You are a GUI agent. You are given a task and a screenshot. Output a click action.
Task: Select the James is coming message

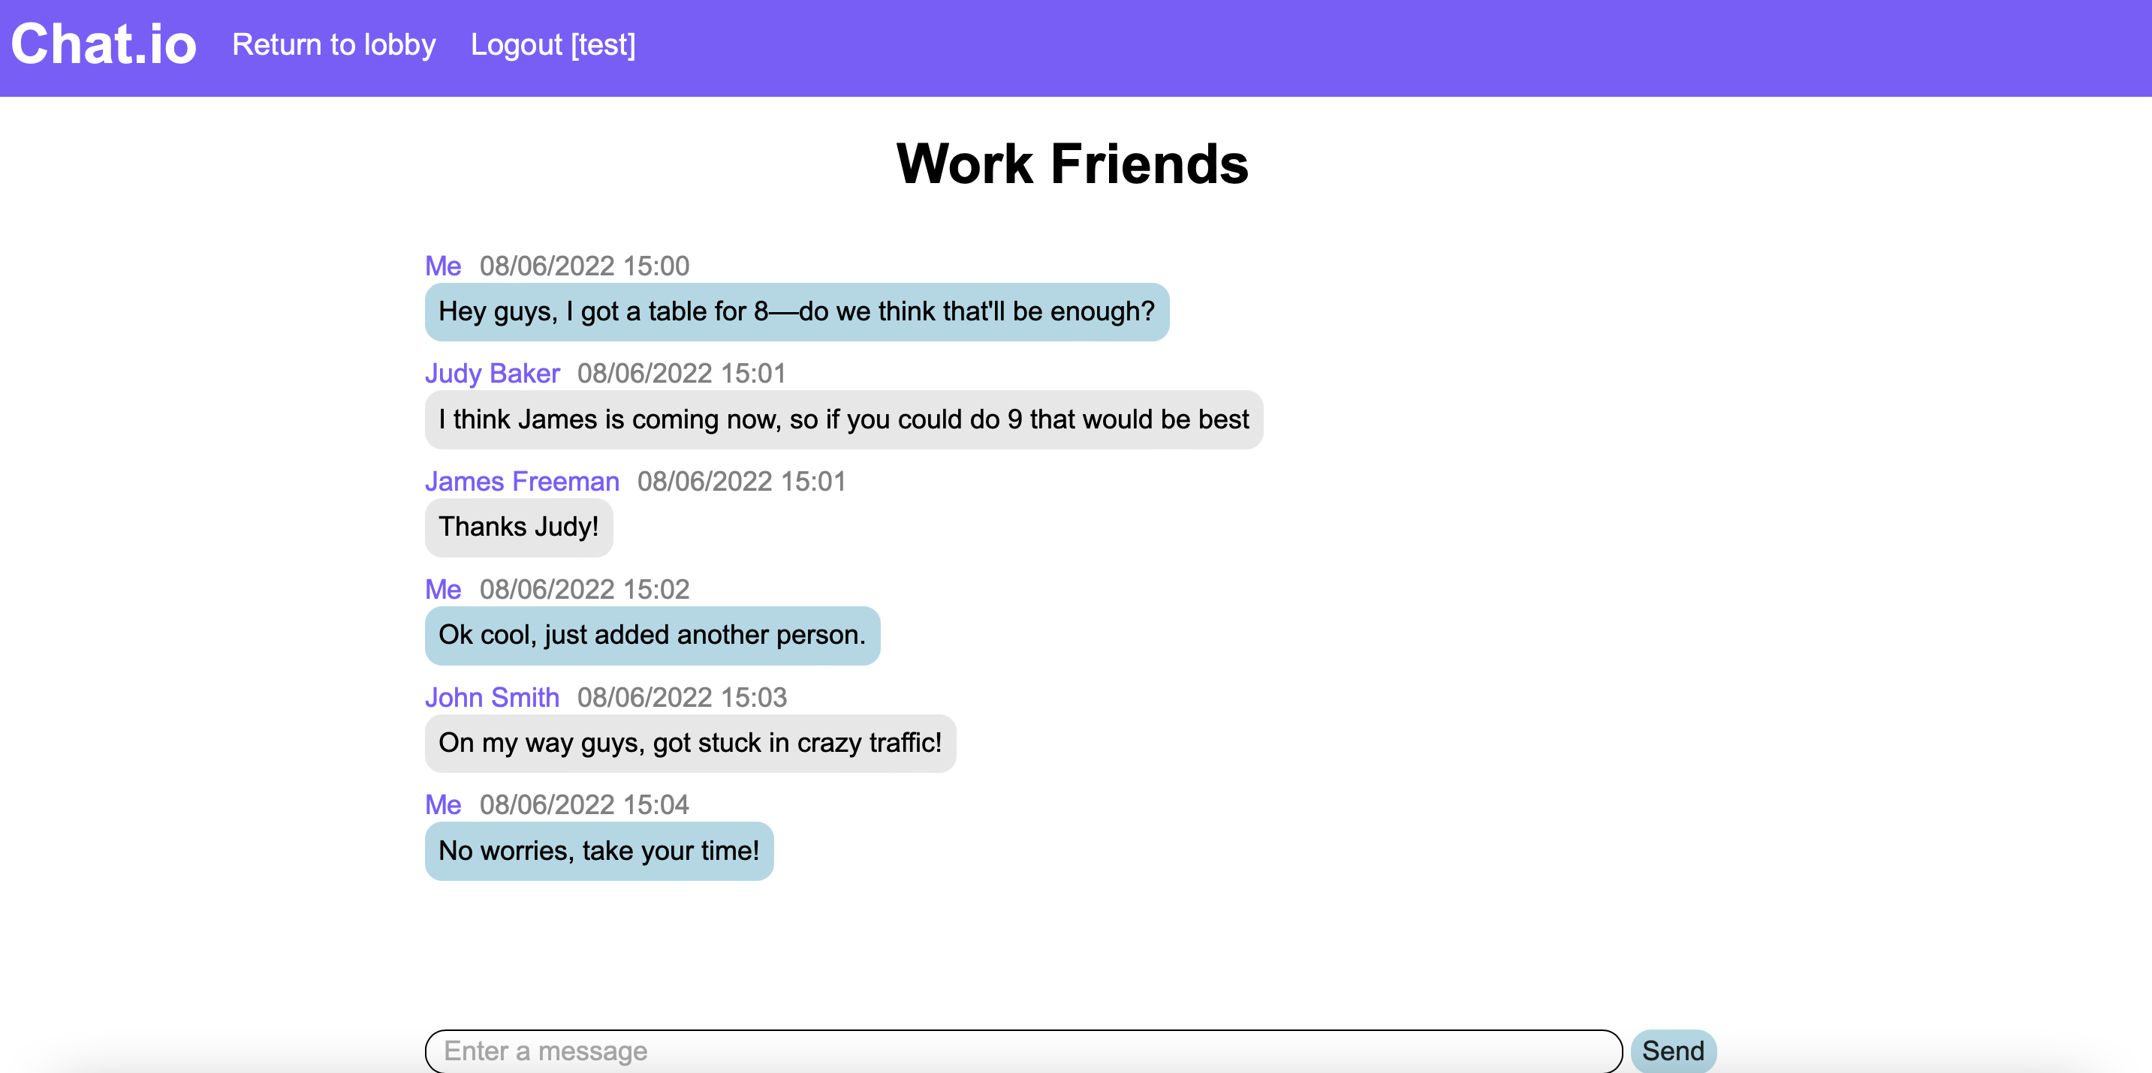tap(844, 419)
